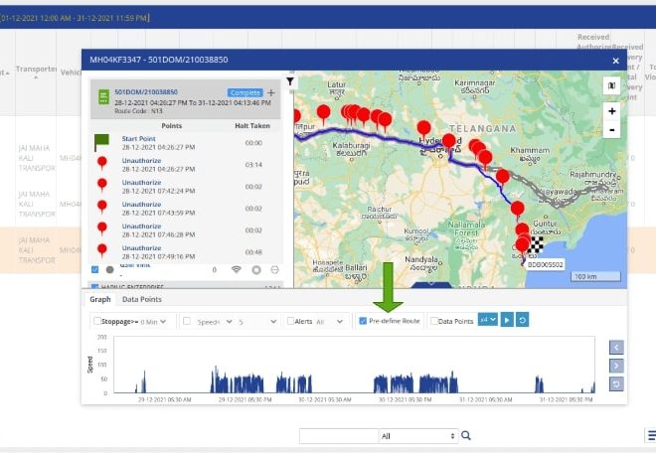Click the search text field at bottom
The image size is (656, 454).
coord(338,435)
